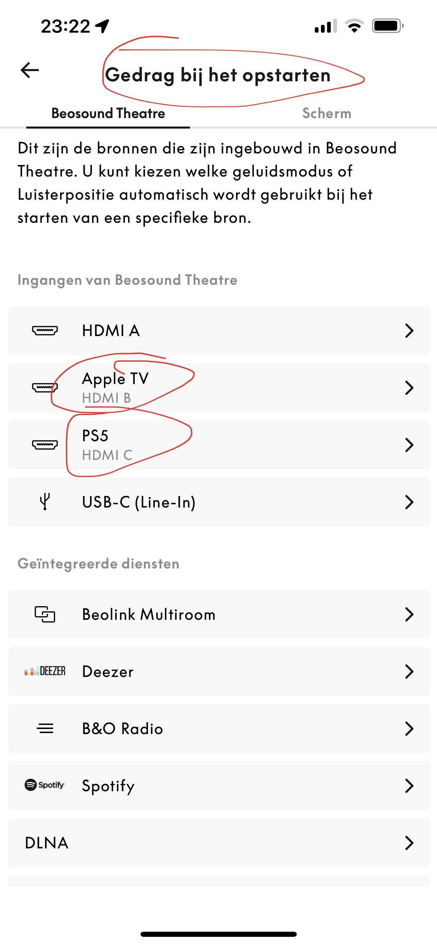Tap the HDMI A port icon
Image resolution: width=437 pixels, height=945 pixels.
tap(45, 331)
